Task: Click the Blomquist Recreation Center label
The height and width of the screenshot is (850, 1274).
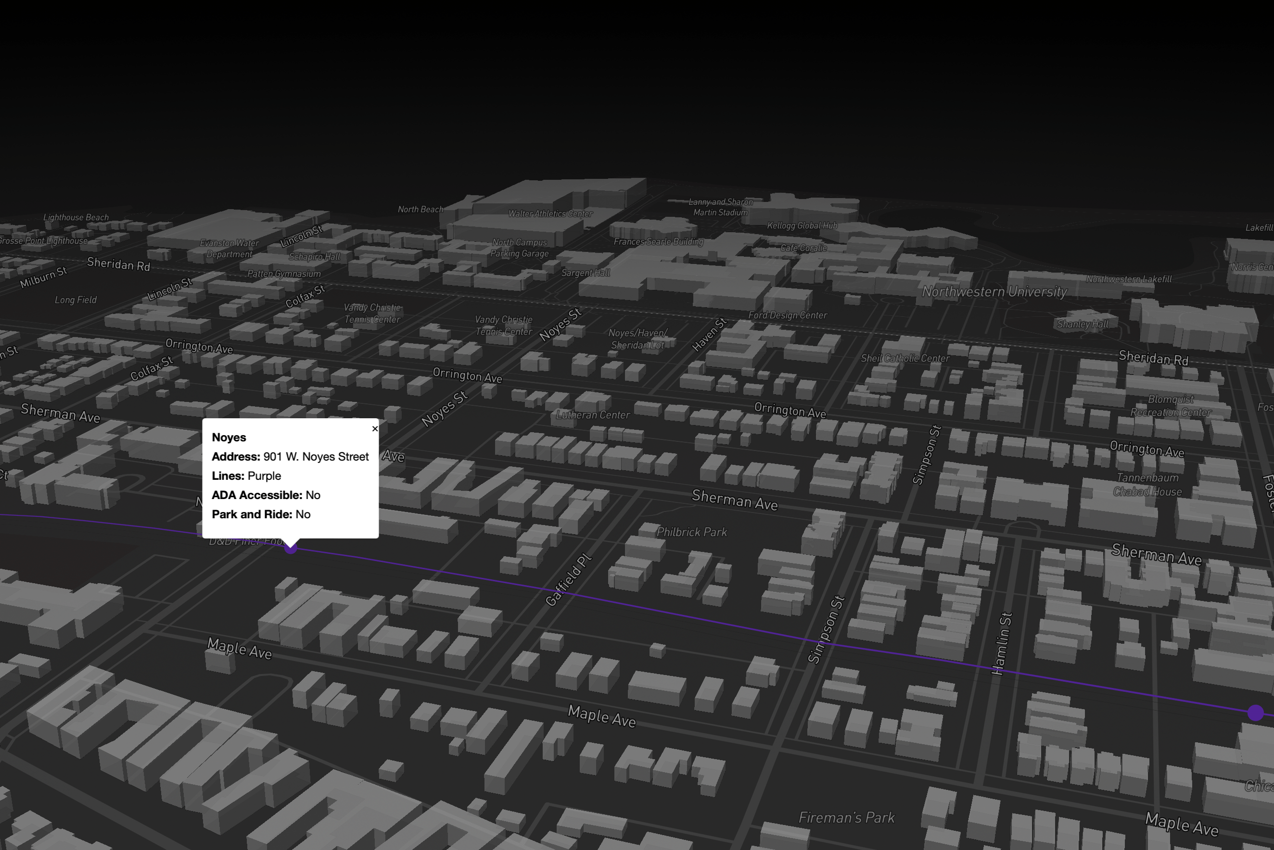Action: (1171, 406)
